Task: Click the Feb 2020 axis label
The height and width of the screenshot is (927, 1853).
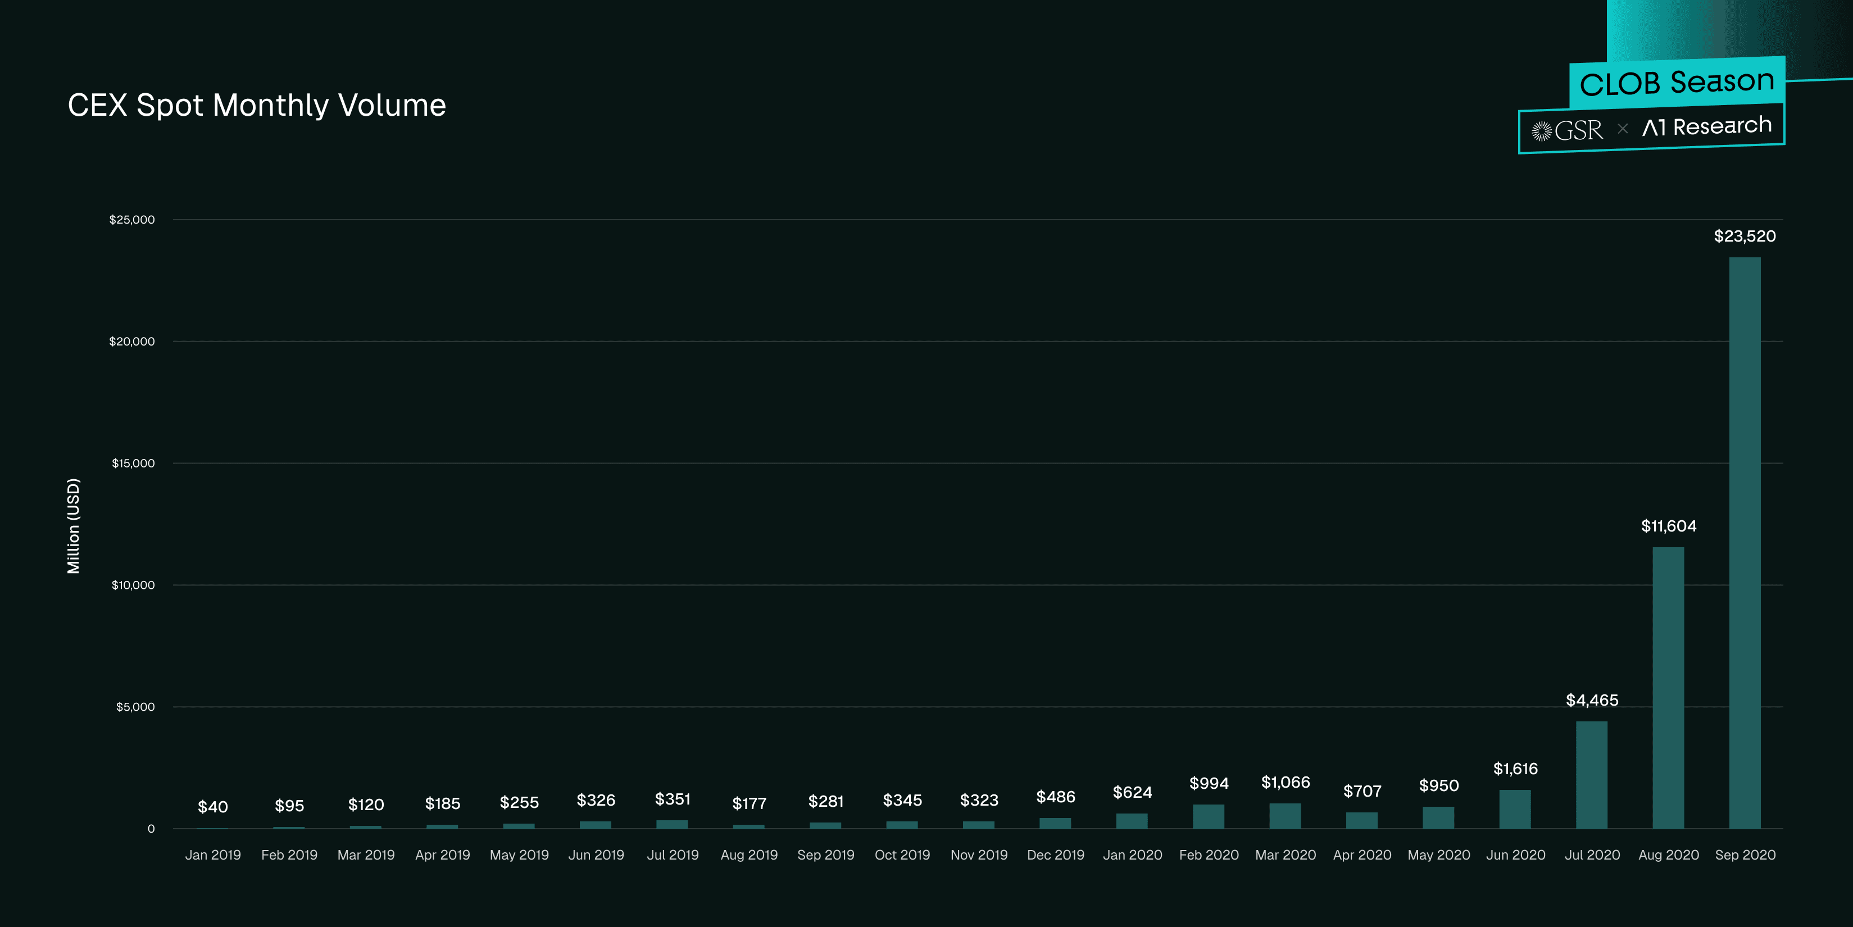Action: pyautogui.click(x=1209, y=855)
